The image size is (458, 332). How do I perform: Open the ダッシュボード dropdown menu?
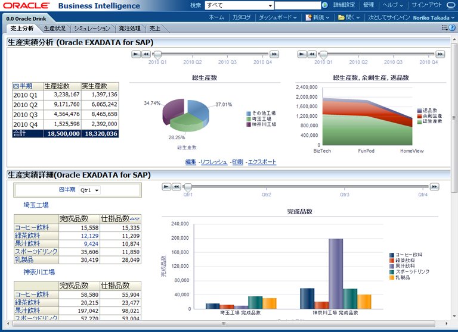278,17
